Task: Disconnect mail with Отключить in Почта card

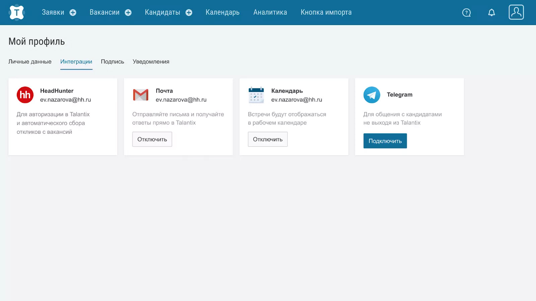Action: coord(152,139)
